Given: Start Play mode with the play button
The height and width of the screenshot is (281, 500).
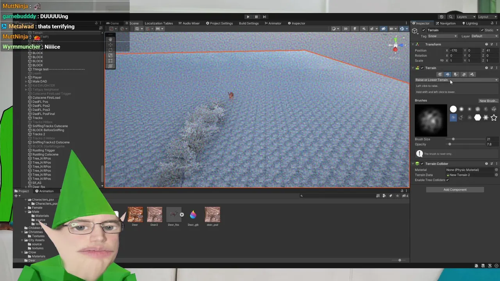Looking at the screenshot, I should (x=248, y=17).
